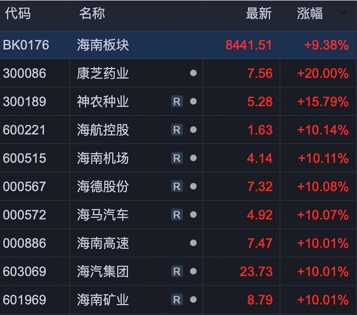
Task: Click the latest price 7.32
Action: click(x=260, y=186)
